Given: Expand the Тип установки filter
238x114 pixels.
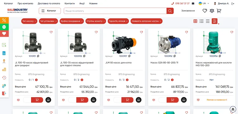Looking at the screenshot, I should point(49,21).
